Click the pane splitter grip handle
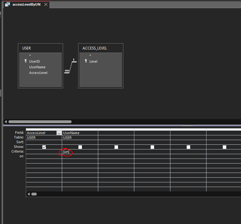The height and width of the screenshot is (224, 241). [188, 126]
